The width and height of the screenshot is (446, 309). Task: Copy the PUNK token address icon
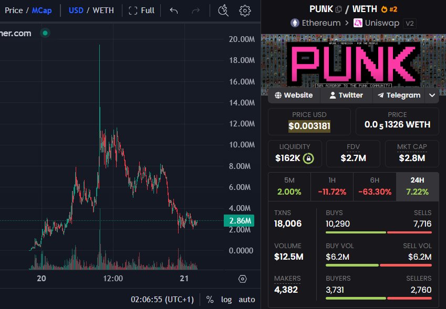(x=338, y=9)
